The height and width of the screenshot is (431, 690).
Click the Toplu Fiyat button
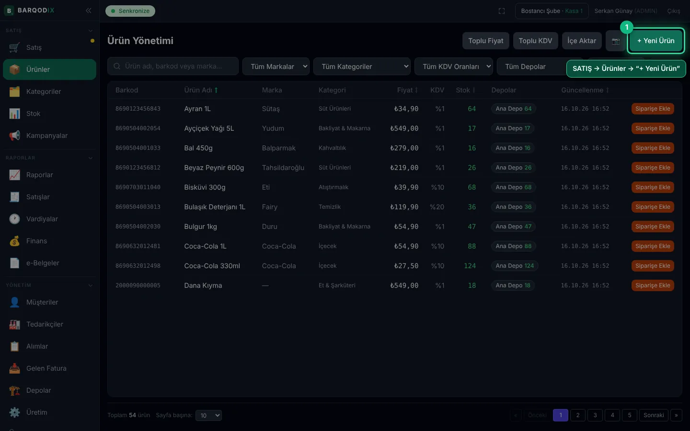click(486, 41)
